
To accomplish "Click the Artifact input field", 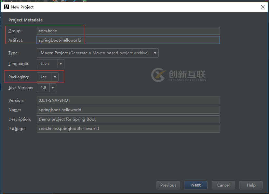I will (x=128, y=40).
